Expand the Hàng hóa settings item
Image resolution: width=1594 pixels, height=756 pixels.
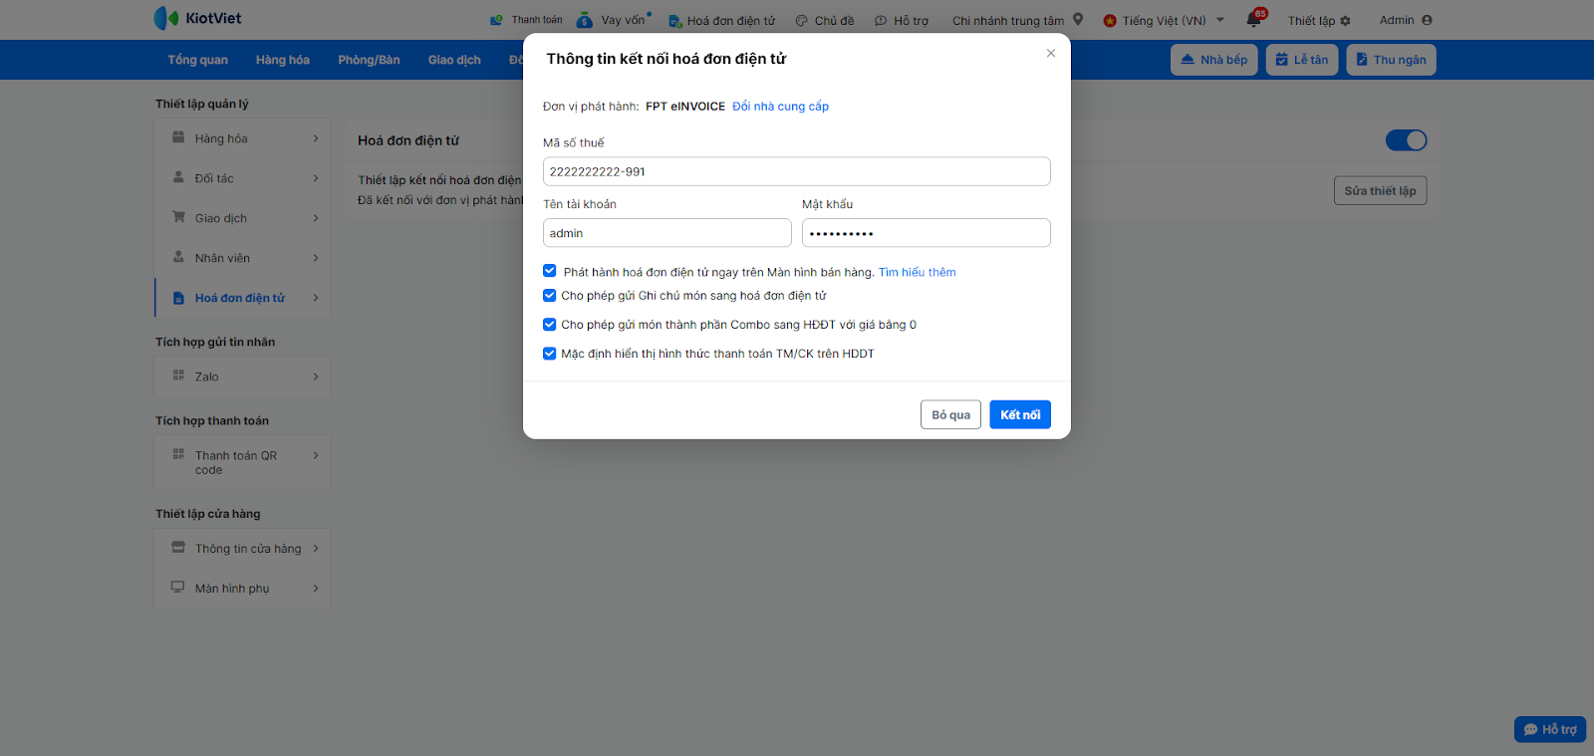[x=243, y=138]
